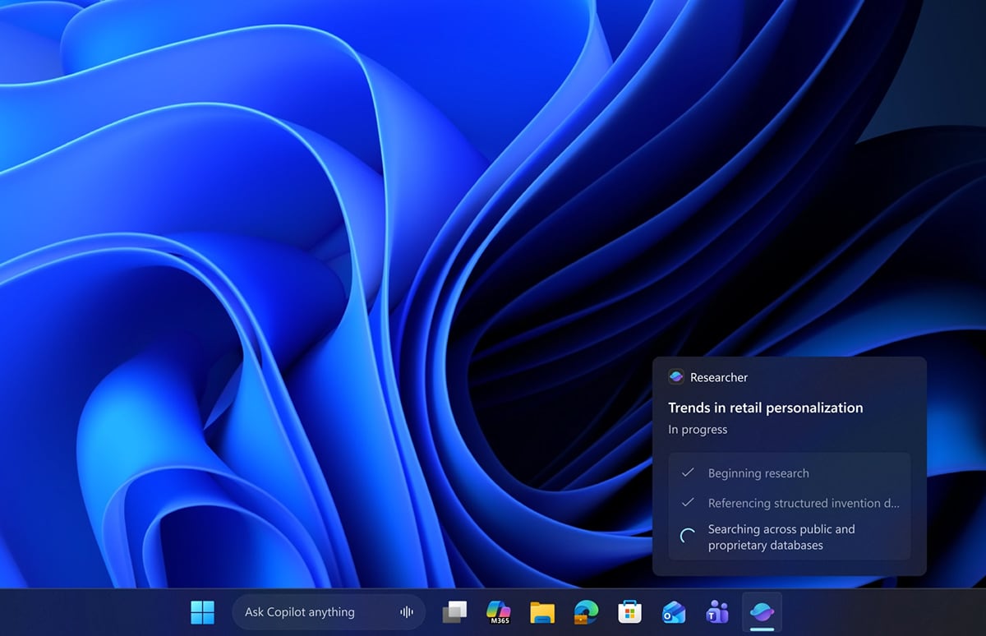Open File Explorer from the taskbar

542,612
